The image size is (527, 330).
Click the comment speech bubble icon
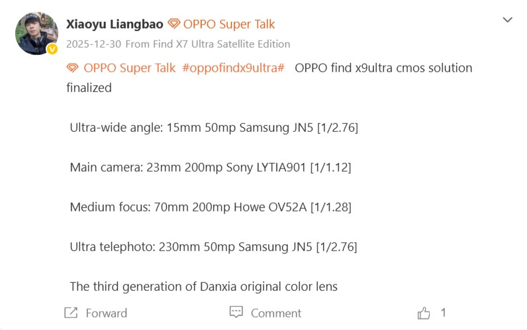[236, 312]
